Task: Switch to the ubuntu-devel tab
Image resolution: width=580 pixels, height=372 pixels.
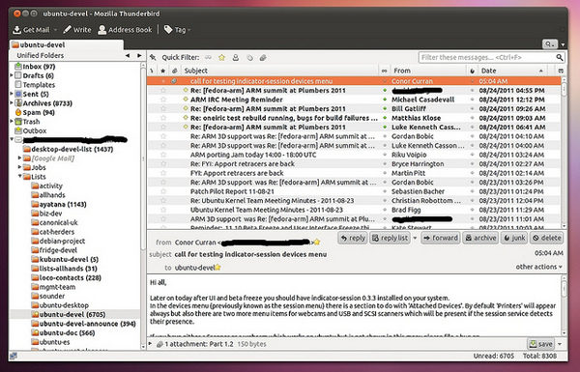Action: coord(67,44)
